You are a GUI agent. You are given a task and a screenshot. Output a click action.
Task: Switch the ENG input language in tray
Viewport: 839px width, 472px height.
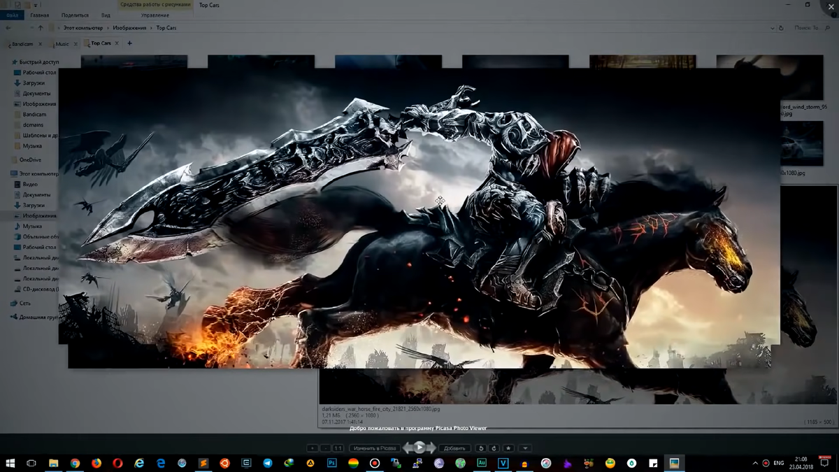point(778,463)
